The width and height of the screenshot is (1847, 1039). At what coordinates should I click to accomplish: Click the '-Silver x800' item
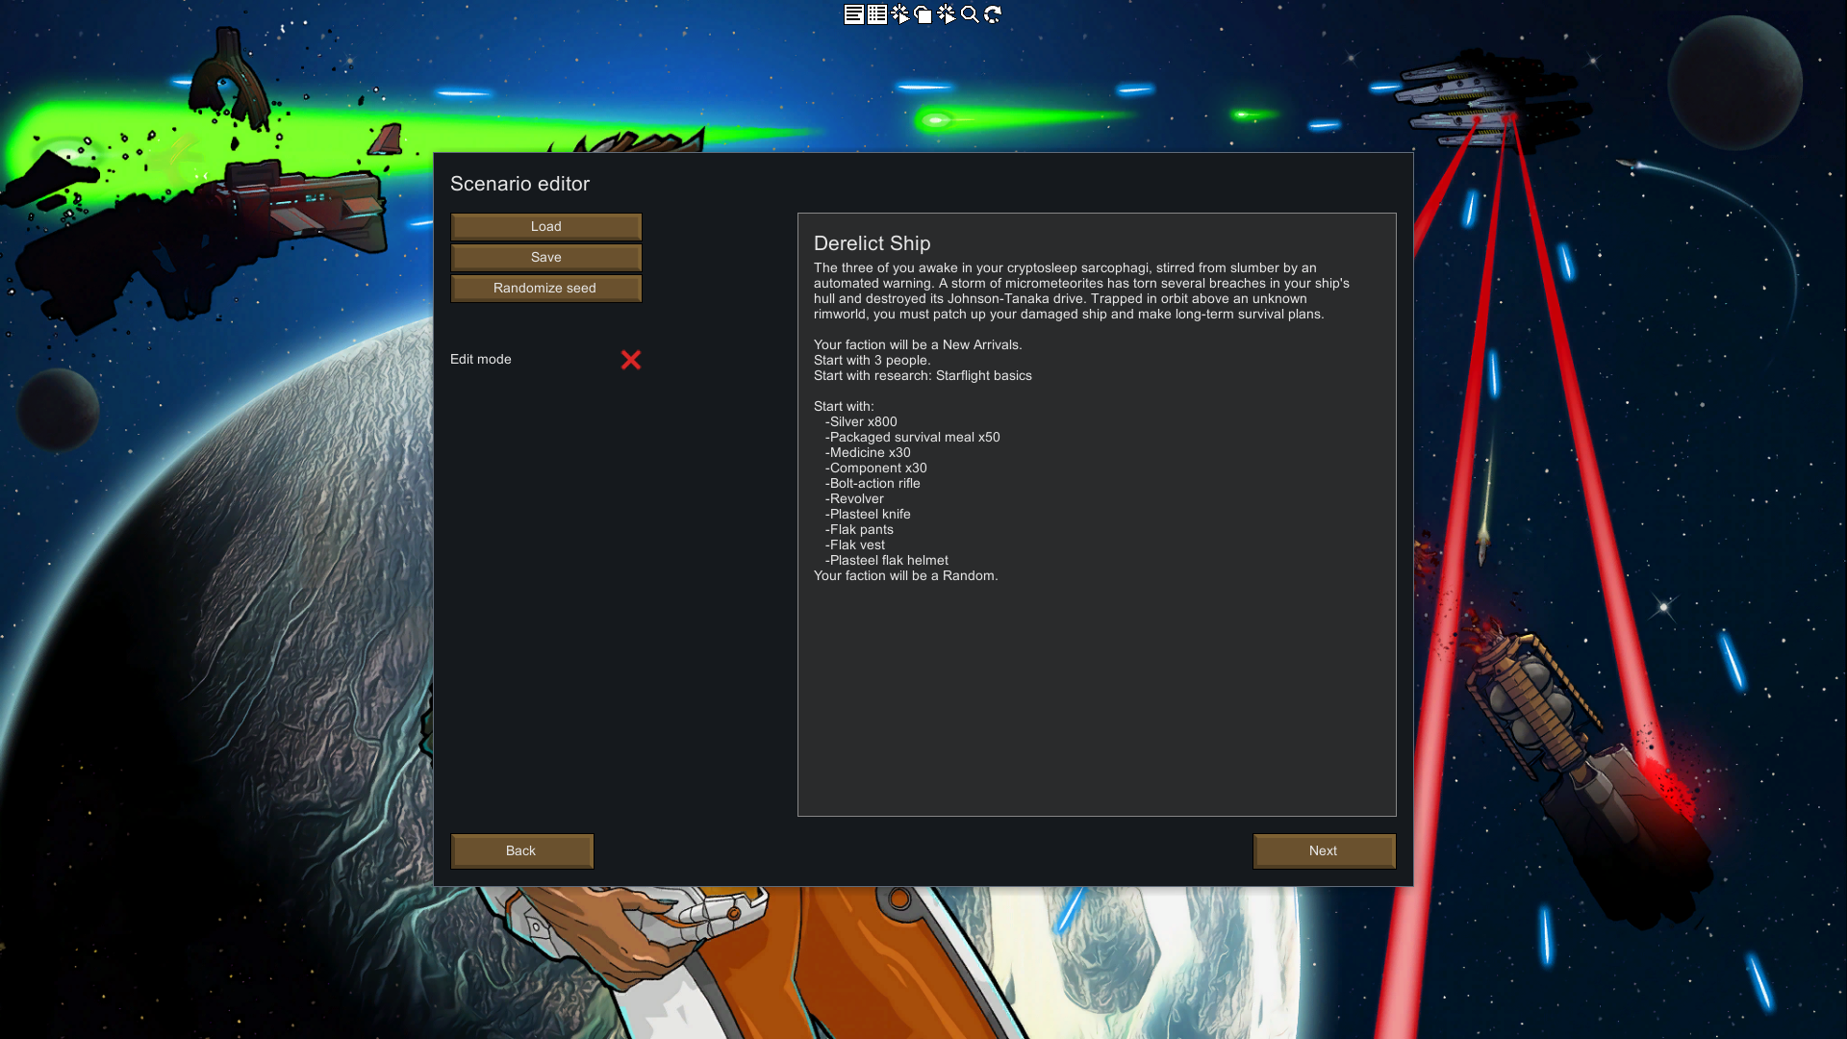click(x=861, y=422)
